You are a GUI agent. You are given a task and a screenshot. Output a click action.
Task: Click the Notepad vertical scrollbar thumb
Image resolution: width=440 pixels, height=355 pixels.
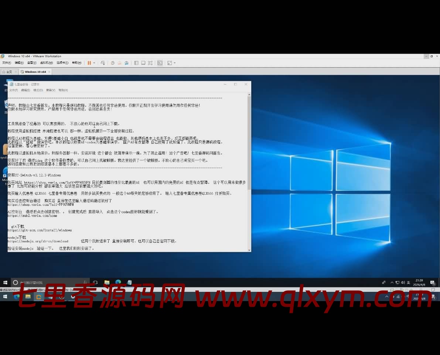pos(249,144)
